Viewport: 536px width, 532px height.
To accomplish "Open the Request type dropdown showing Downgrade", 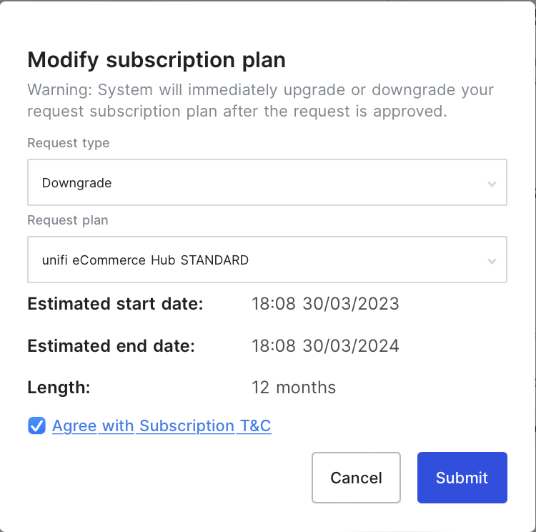I will (x=267, y=182).
